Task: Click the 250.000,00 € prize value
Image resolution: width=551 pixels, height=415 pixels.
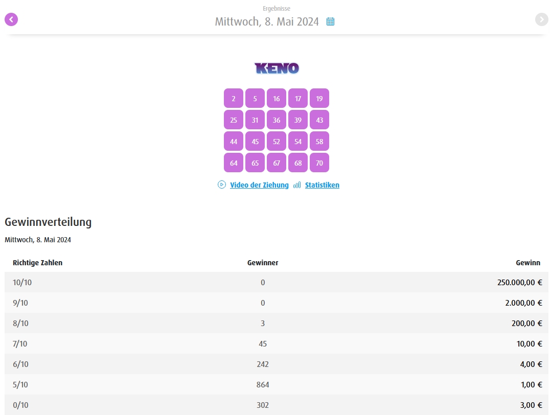Action: pyautogui.click(x=520, y=283)
